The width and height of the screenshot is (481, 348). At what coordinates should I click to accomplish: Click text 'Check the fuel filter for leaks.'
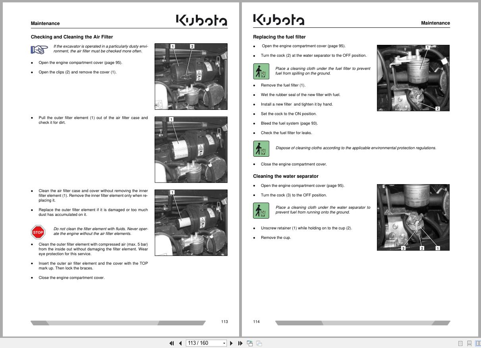[286, 133]
